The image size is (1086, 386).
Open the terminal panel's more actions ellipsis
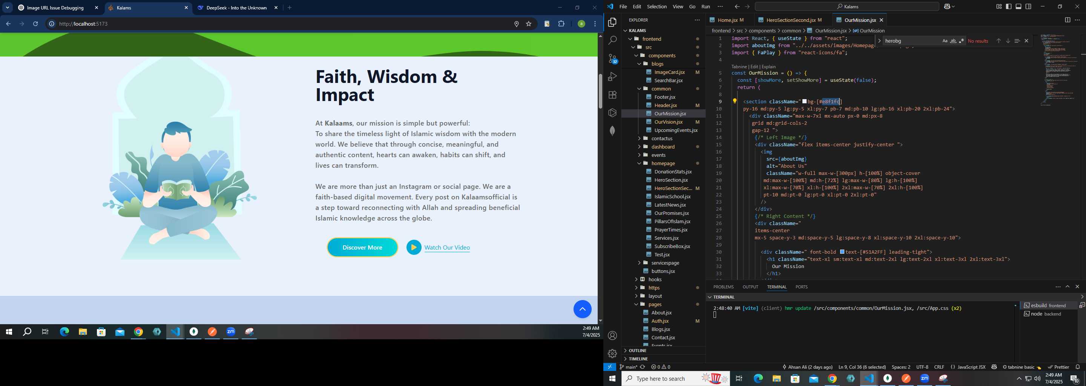[1058, 286]
